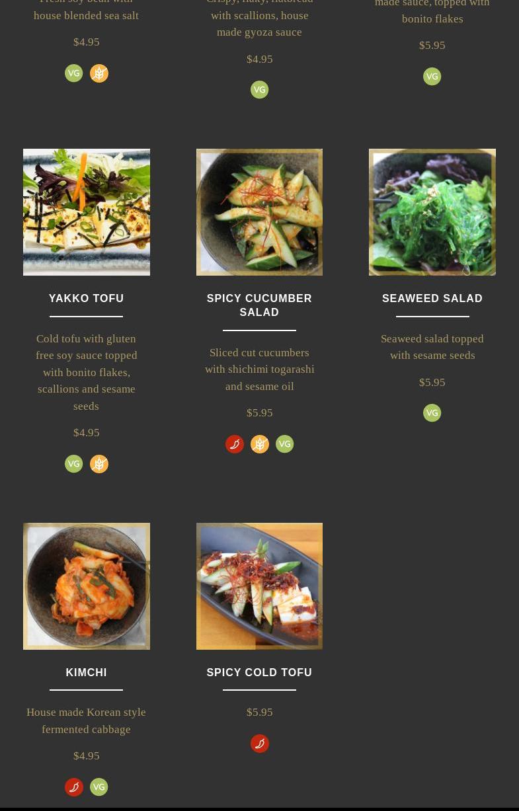Click the gluten-free icon below the soy bean dish
Screen dimensions: 519x811
pyautogui.click(x=99, y=73)
